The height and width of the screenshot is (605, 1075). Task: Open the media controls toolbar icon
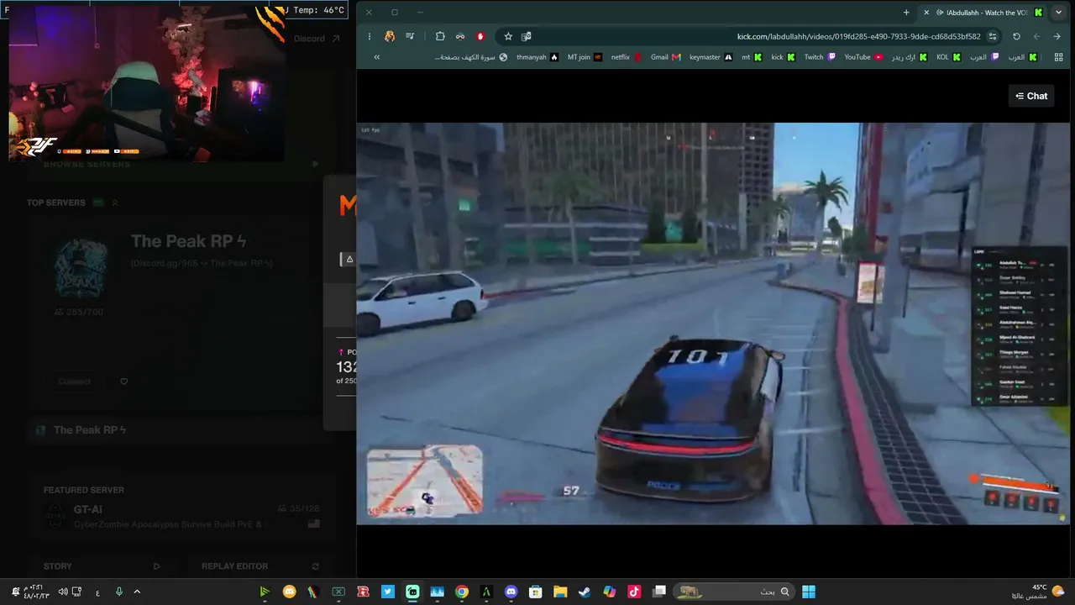click(410, 37)
